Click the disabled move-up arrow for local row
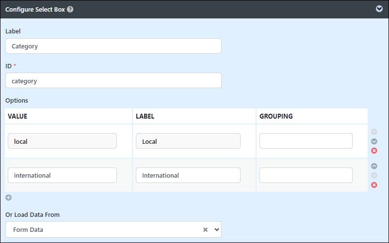Image resolution: width=389 pixels, height=243 pixels. coord(374,132)
